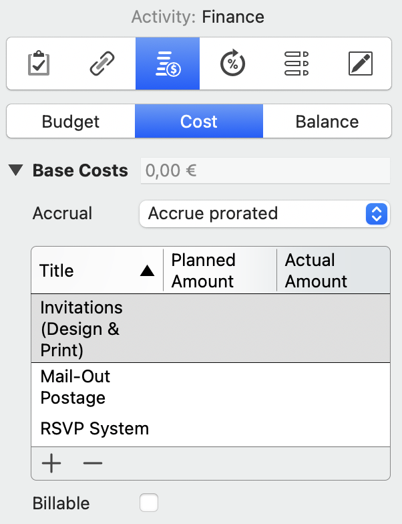Remove selected cost row with minus
Screen dimensions: 402x524
click(x=93, y=463)
